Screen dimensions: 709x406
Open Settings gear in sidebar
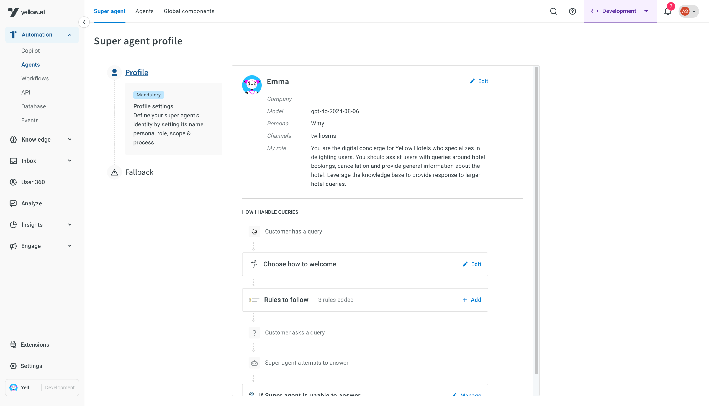click(x=13, y=366)
